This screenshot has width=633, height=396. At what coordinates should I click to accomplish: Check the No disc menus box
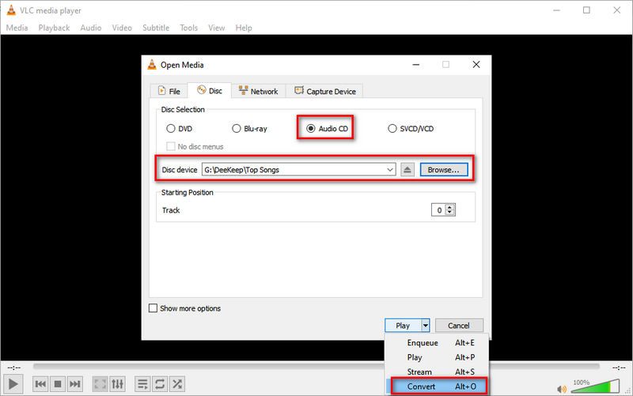point(171,146)
